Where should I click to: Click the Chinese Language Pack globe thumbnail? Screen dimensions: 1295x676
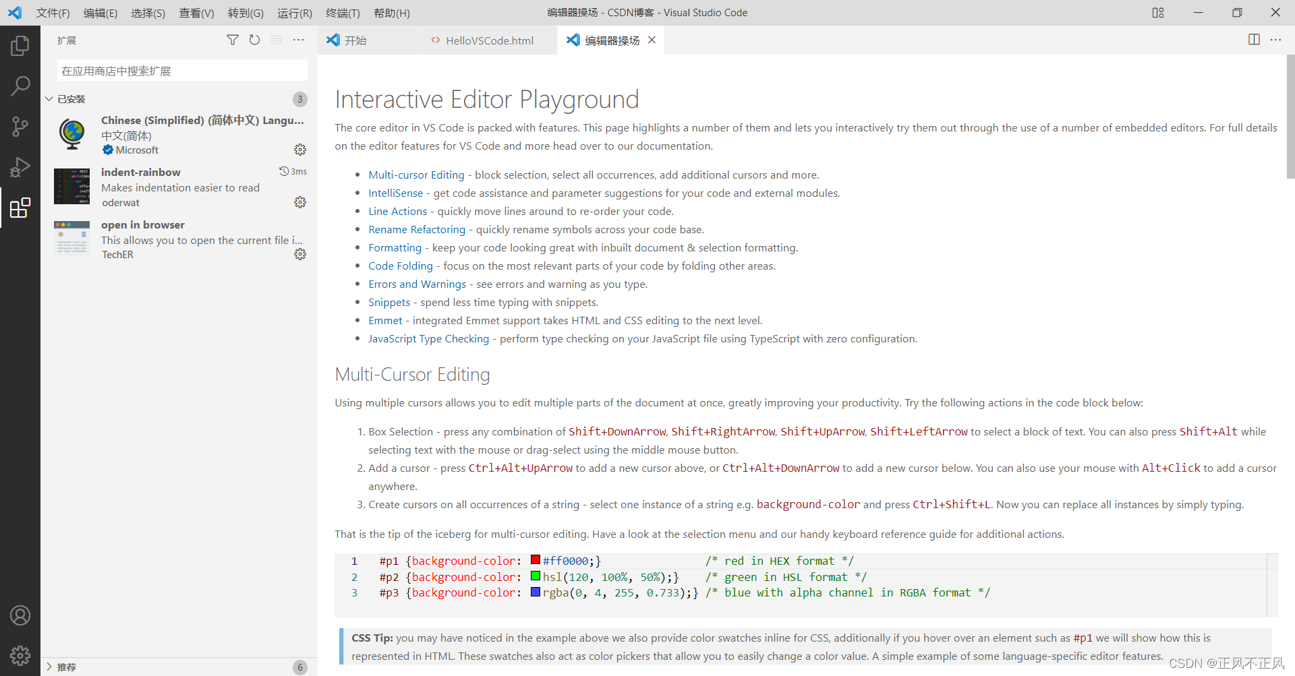(71, 134)
